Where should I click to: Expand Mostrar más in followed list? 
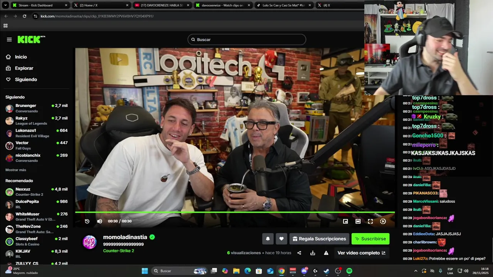pos(16,170)
